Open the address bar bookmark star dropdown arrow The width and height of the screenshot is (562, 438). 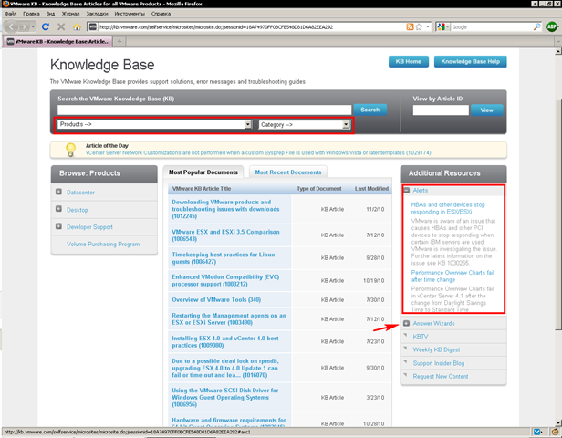pyautogui.click(x=428, y=26)
